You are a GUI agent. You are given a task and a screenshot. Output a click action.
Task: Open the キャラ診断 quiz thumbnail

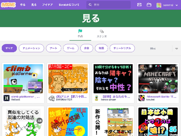[113, 79]
